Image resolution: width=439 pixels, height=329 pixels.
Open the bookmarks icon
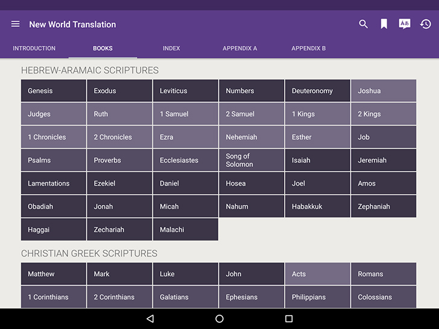pyautogui.click(x=384, y=24)
